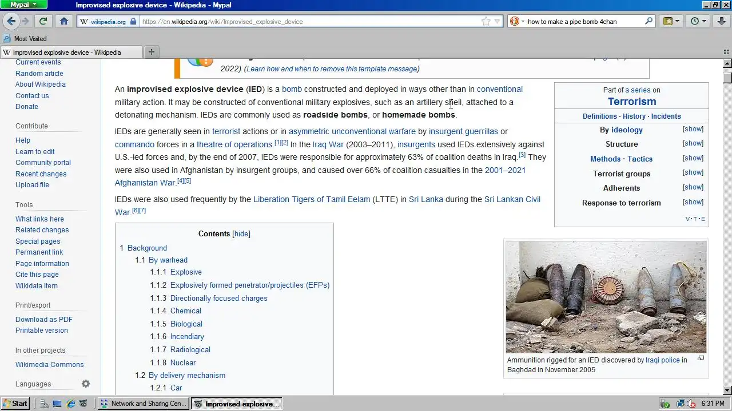Viewport: 732px width, 411px height.
Task: Show the Adherents section
Action: pos(693,187)
